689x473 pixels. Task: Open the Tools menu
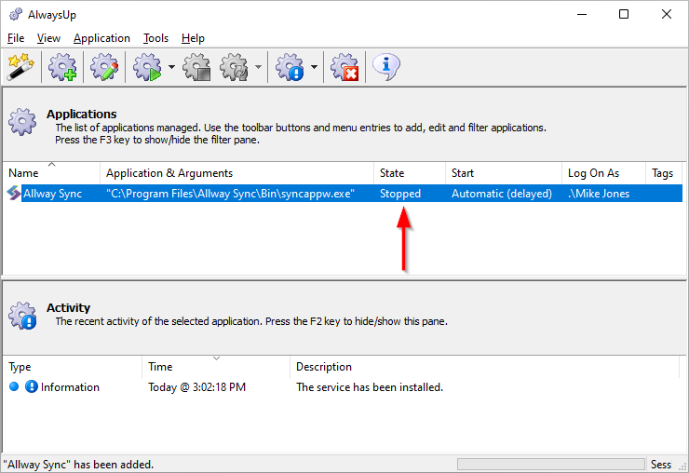click(155, 38)
